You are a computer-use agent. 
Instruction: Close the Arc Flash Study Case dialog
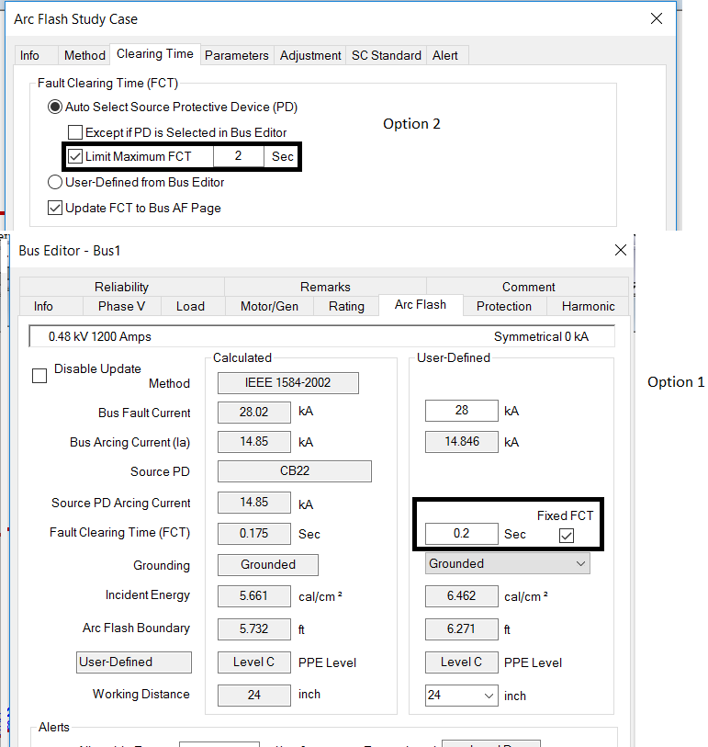(656, 18)
